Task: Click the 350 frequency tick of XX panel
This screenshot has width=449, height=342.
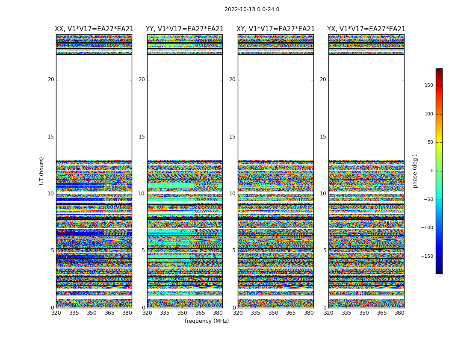Action: (x=92, y=313)
